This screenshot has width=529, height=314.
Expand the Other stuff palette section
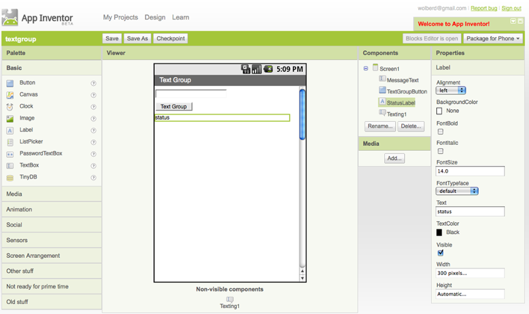(52, 271)
